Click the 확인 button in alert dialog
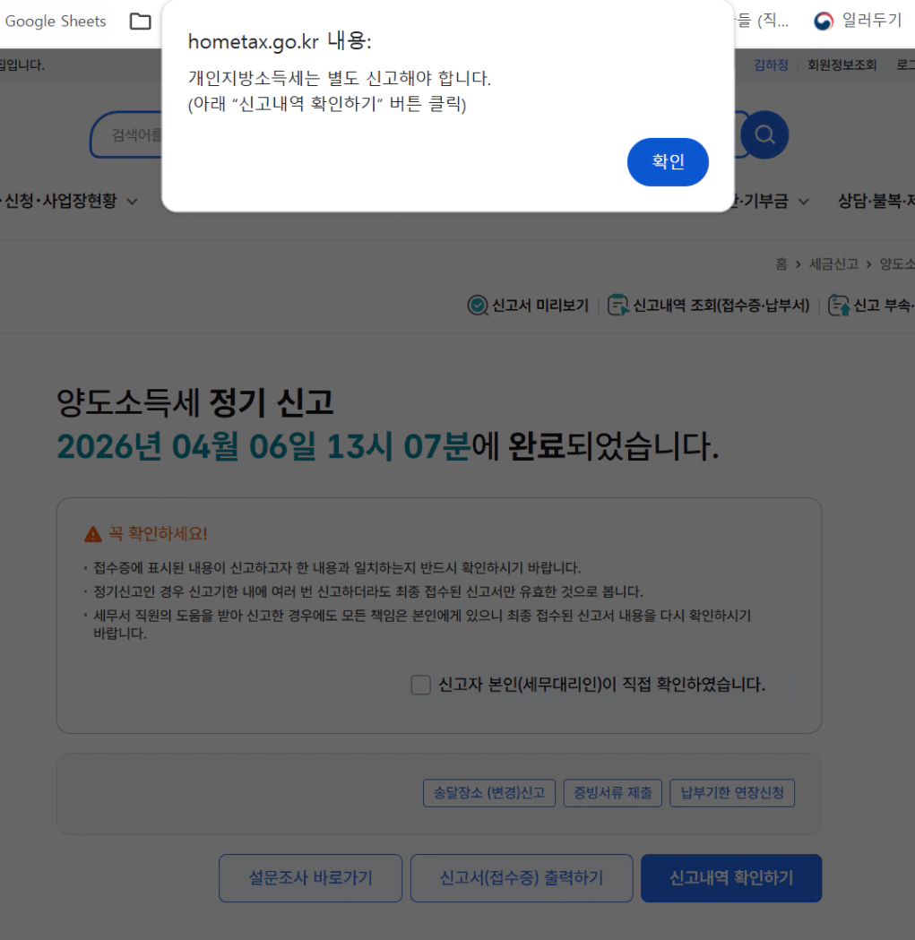 click(x=668, y=162)
